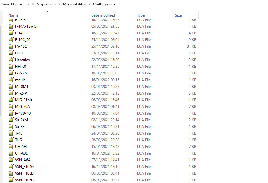This screenshot has width=268, height=183.
Task: Select the FA-18C file icon
Action: point(11,46)
